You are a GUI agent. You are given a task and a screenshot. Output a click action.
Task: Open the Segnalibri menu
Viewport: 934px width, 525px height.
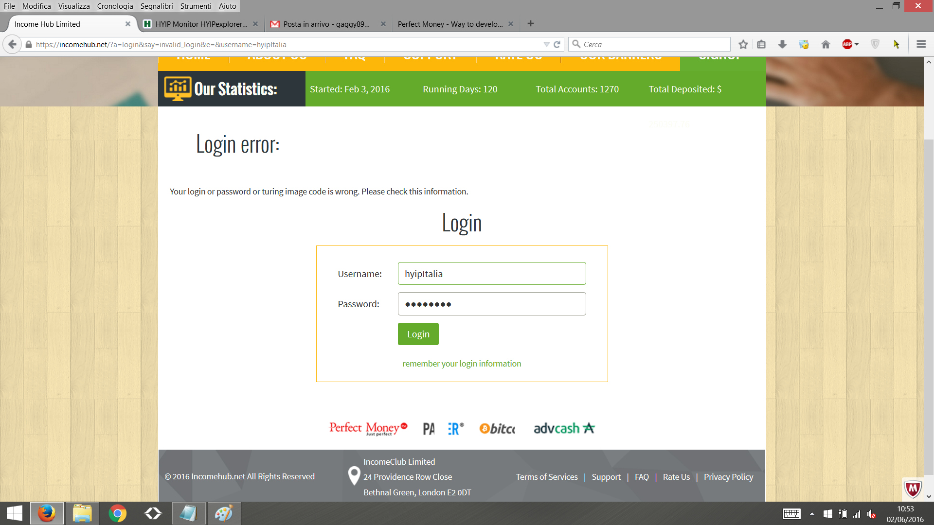click(157, 6)
